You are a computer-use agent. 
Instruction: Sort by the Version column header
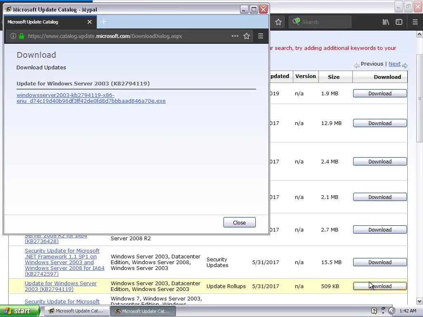tap(305, 76)
